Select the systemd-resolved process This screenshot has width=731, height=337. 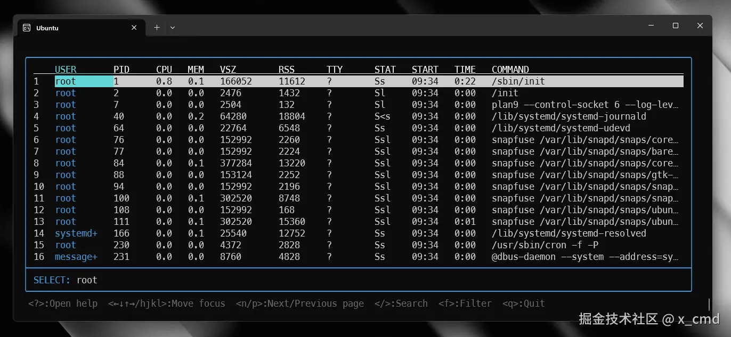569,233
